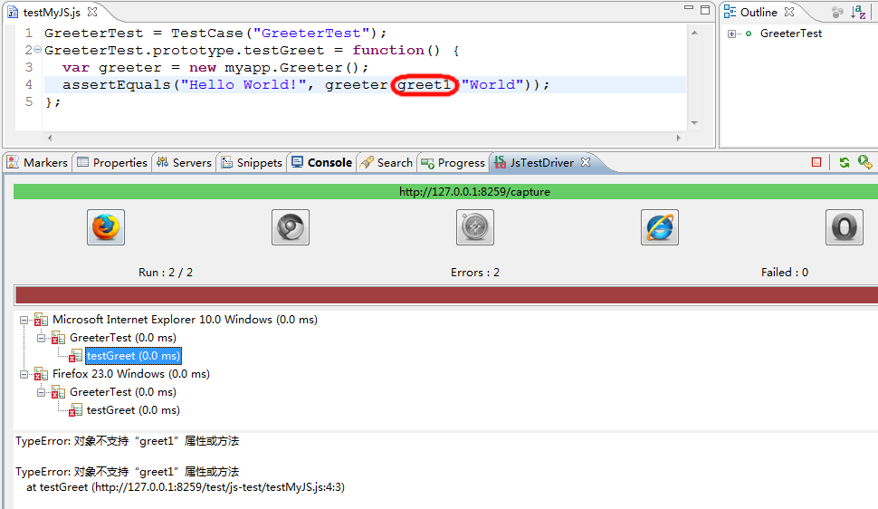Collapse the Microsoft Internet Explorer 10.0 node
The height and width of the screenshot is (509, 878).
click(x=24, y=320)
